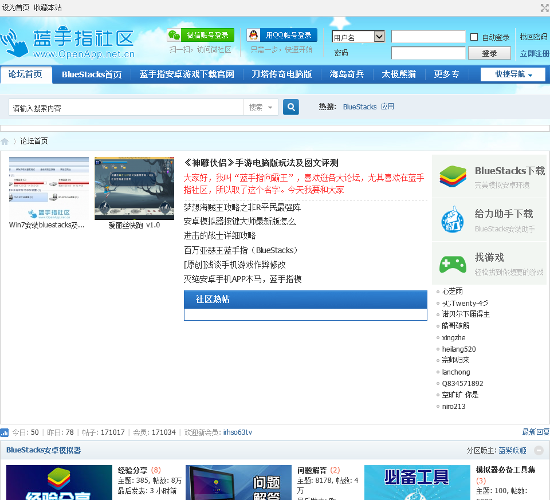
Task: Click user heilang520
Action: pos(459,349)
